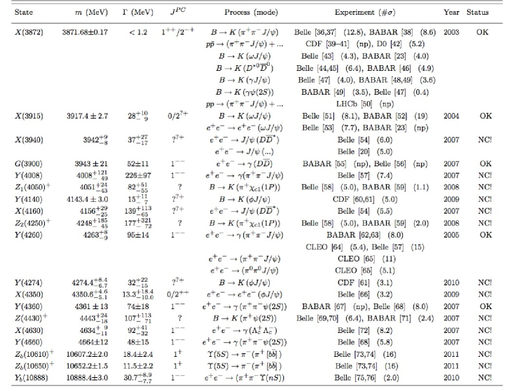Click the J^PC value 0/2++ for X(4350)
Viewport: 508px width, 387px height.
[178, 294]
